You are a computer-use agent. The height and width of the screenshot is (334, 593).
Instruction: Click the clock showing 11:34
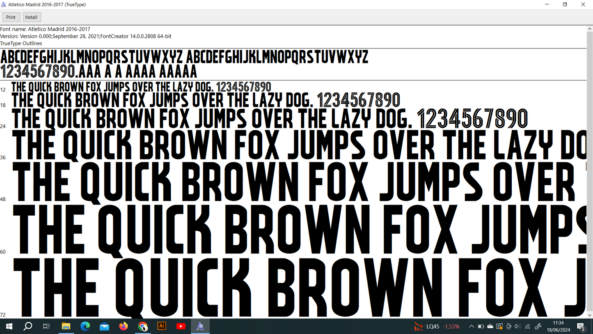click(x=558, y=327)
